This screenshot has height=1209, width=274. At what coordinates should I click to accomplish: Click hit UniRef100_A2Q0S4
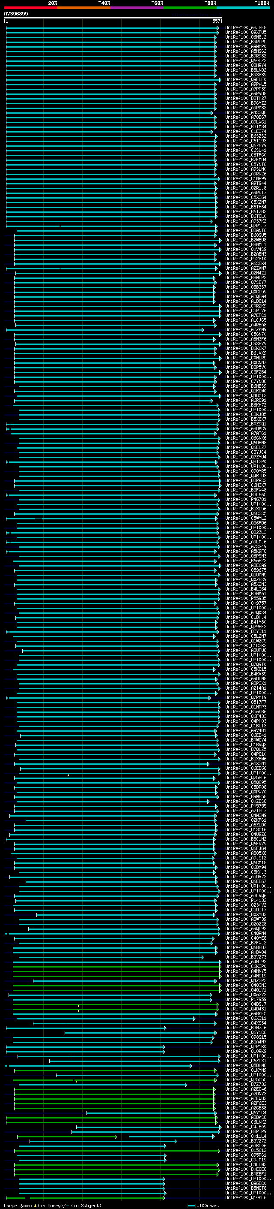(246, 612)
